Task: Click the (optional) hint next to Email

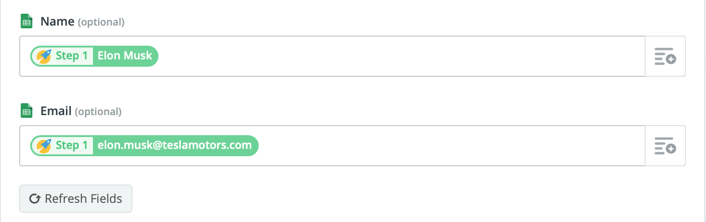Action: point(98,111)
